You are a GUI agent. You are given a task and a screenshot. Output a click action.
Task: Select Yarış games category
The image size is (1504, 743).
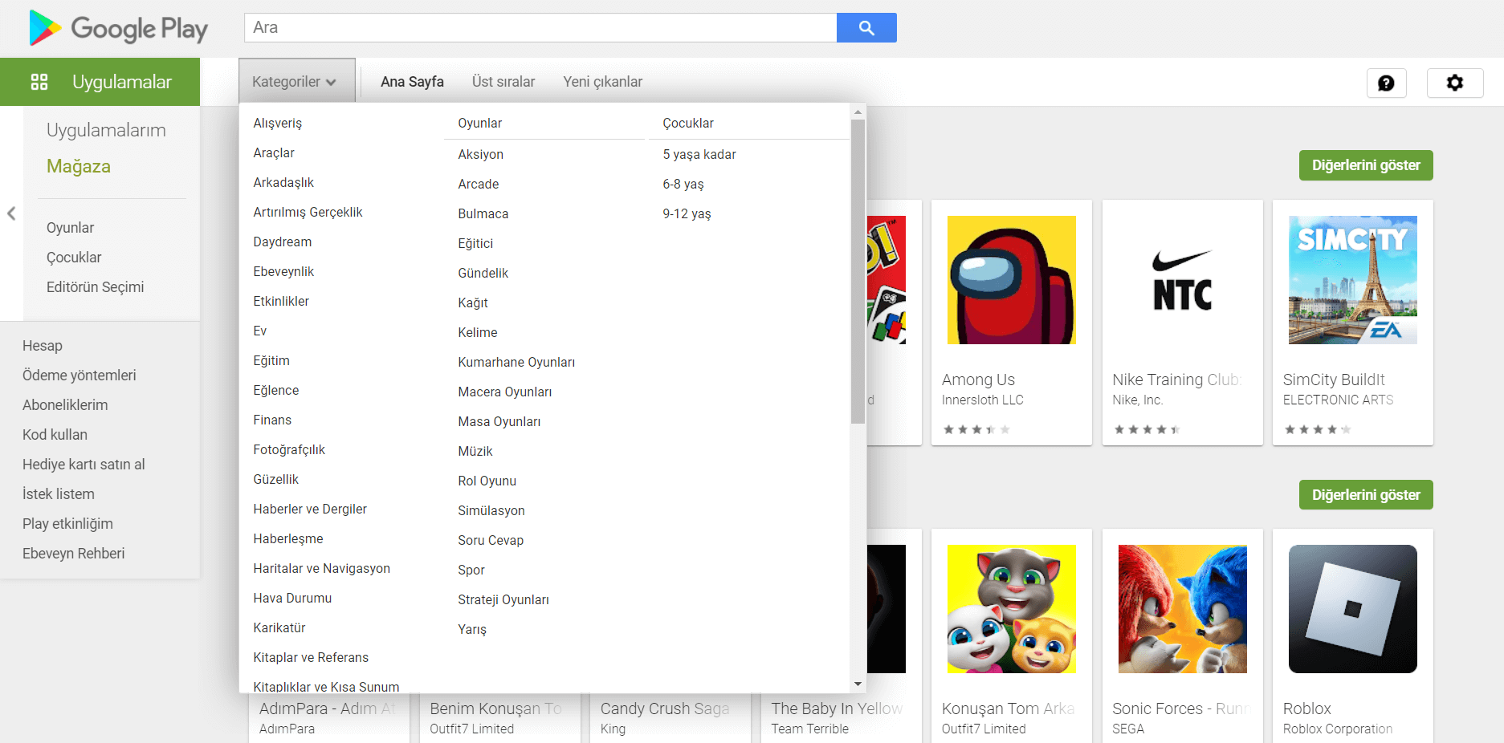[x=472, y=629]
